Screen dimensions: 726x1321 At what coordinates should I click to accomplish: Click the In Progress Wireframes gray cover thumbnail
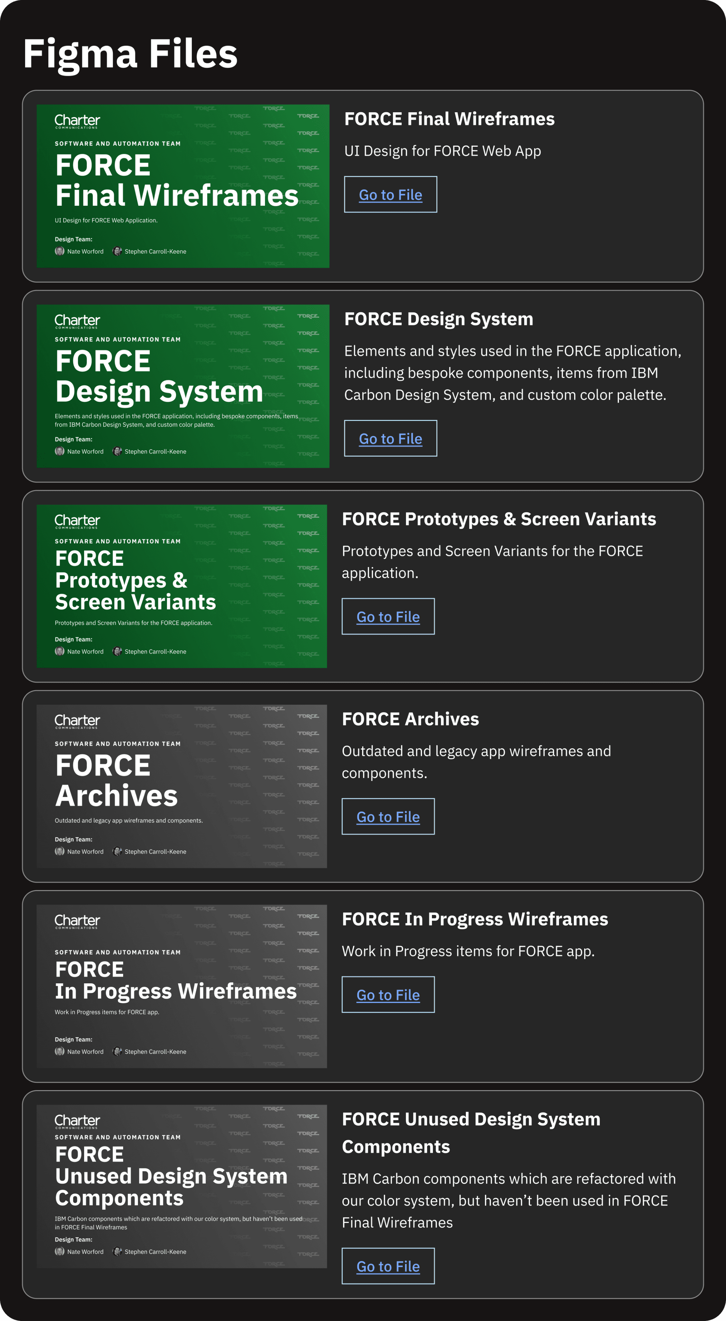tap(181, 986)
